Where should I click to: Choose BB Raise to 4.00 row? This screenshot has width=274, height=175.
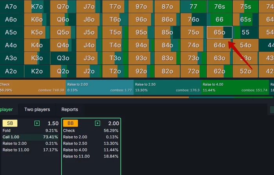point(91,150)
